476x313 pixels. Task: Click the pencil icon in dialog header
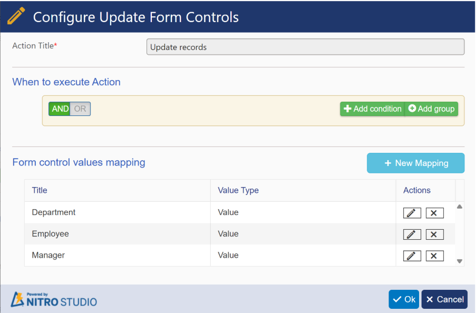pyautogui.click(x=16, y=17)
